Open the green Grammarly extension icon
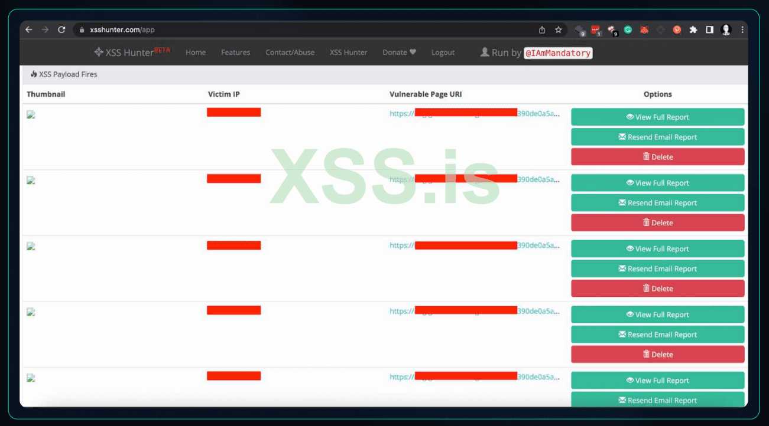The height and width of the screenshot is (426, 769). (628, 30)
